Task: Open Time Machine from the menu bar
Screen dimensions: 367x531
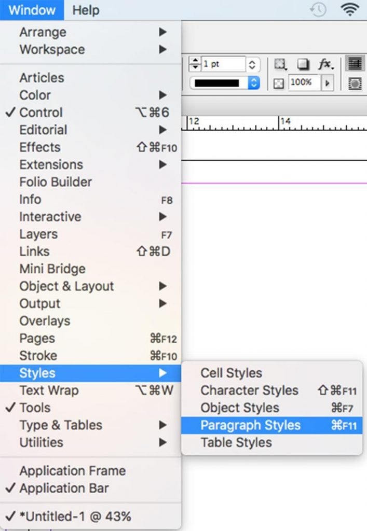Action: (x=317, y=9)
